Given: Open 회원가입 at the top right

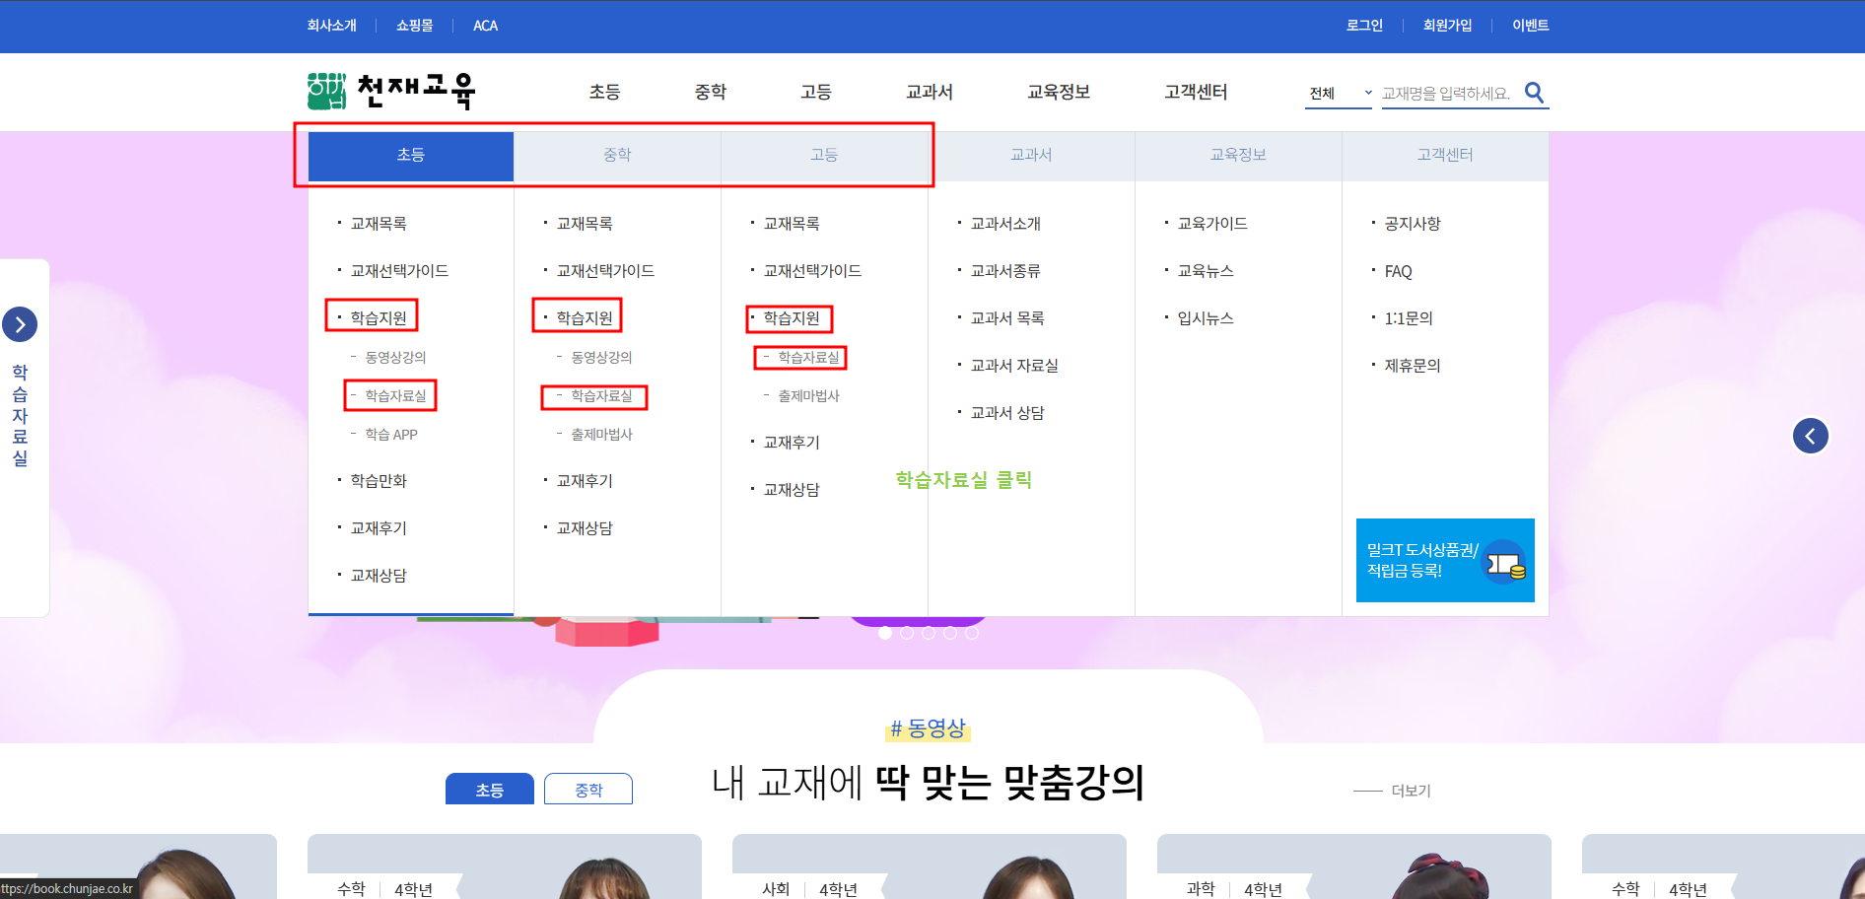Looking at the screenshot, I should 1447,25.
